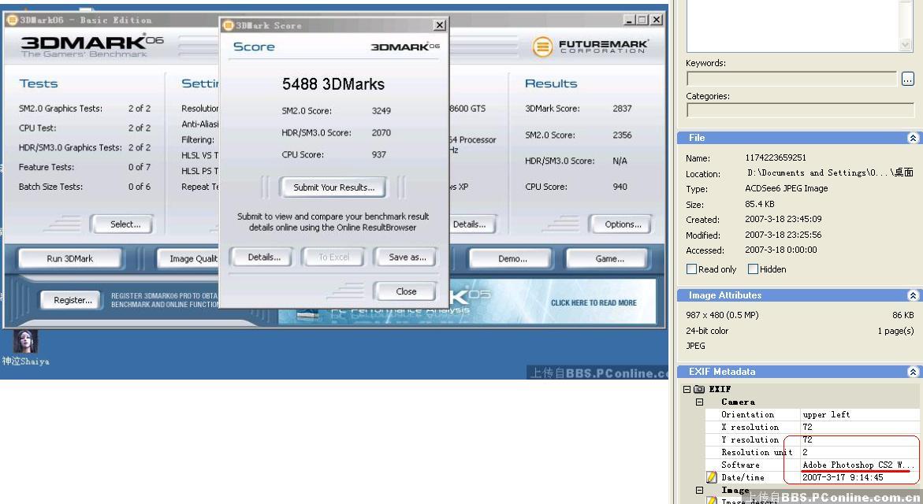Select the Shaiya desktop shortcut icon

[25, 342]
